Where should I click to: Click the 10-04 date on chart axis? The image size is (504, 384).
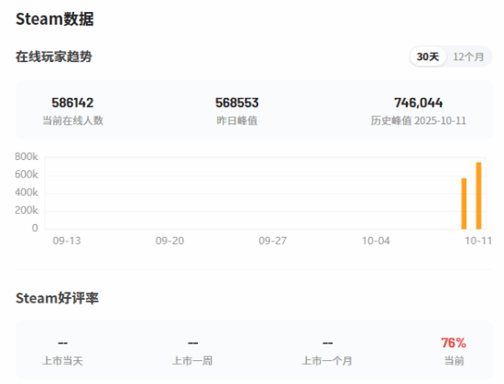pos(376,240)
